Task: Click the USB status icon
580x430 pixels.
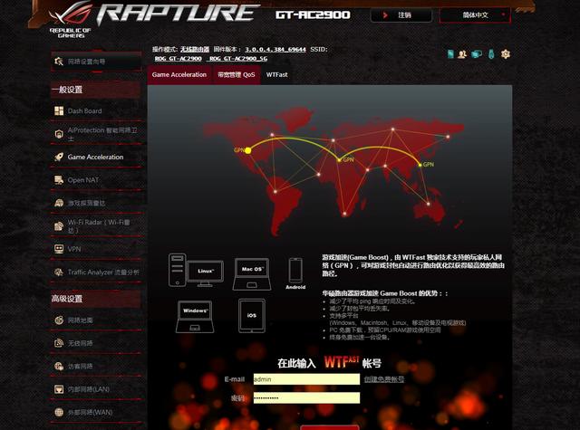Action: click(491, 54)
